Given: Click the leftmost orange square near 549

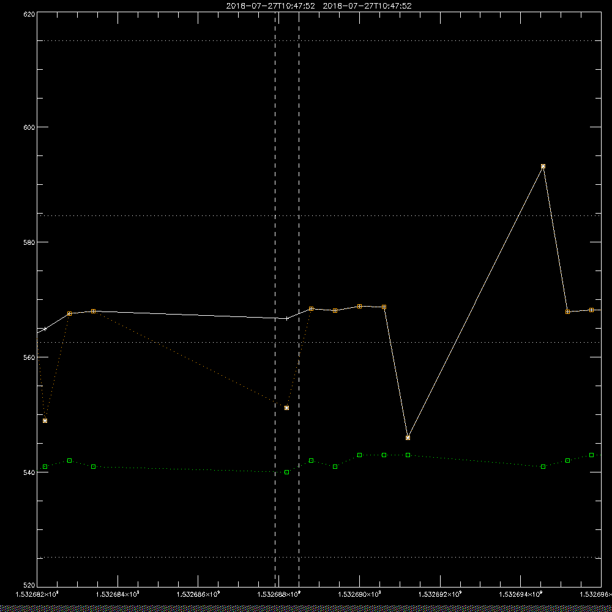Looking at the screenshot, I should click(45, 421).
